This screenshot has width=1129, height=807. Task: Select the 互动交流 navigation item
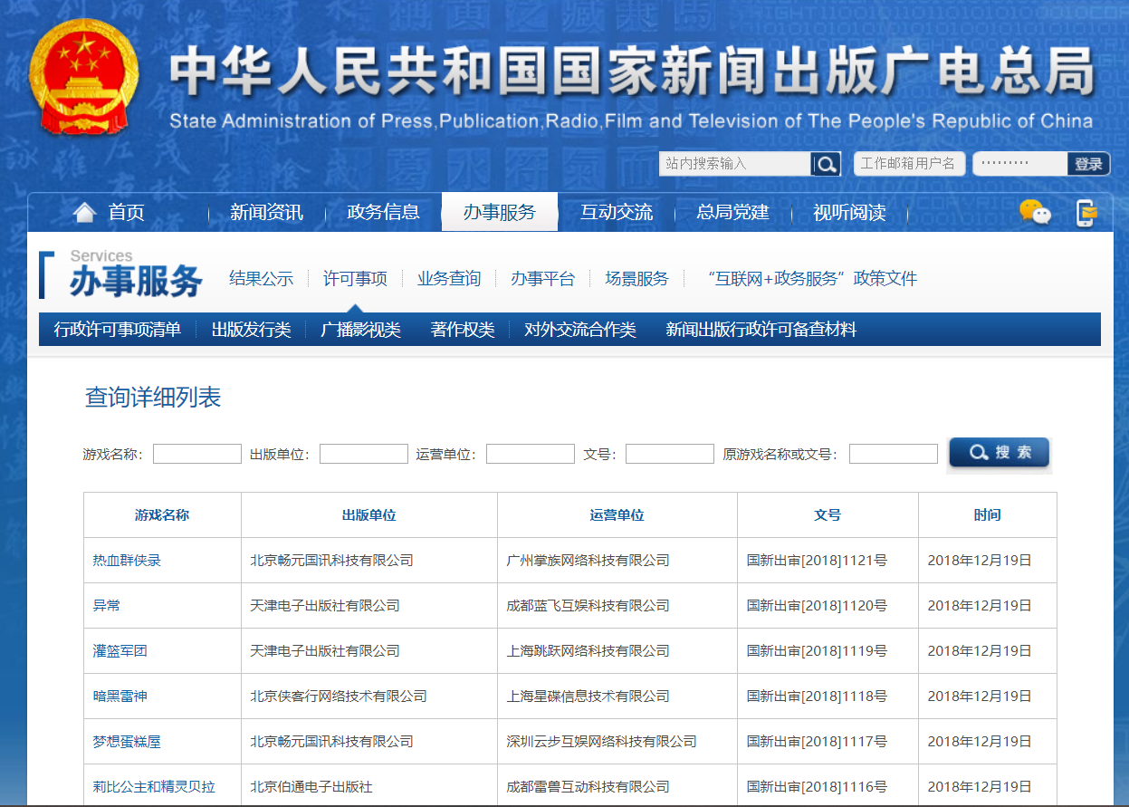[616, 213]
